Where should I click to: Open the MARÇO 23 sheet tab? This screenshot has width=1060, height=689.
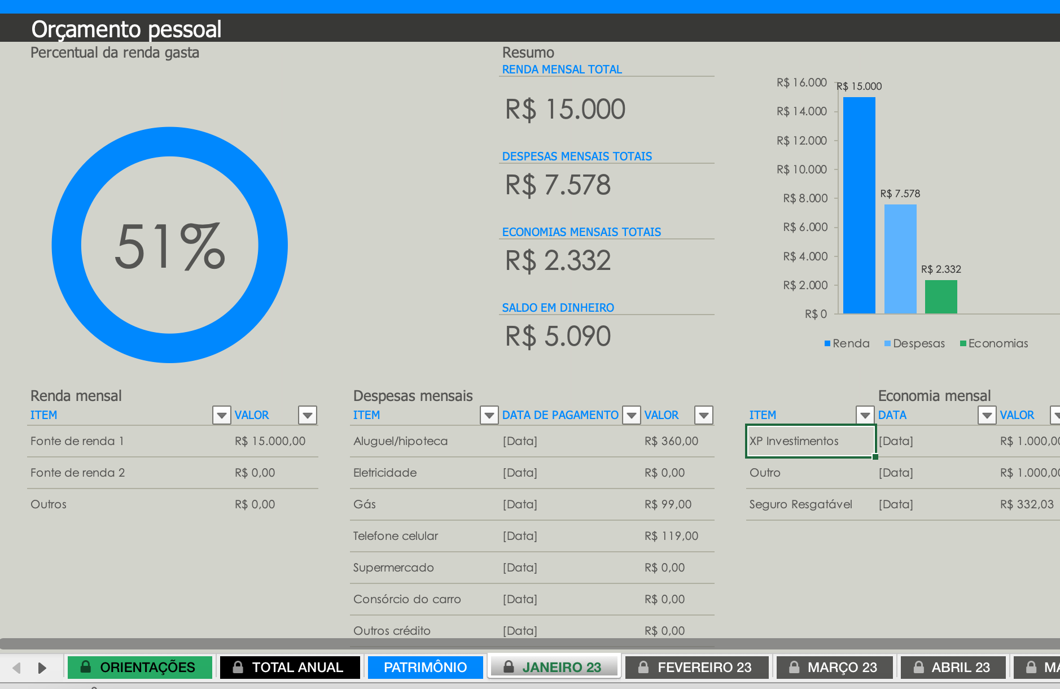click(835, 668)
